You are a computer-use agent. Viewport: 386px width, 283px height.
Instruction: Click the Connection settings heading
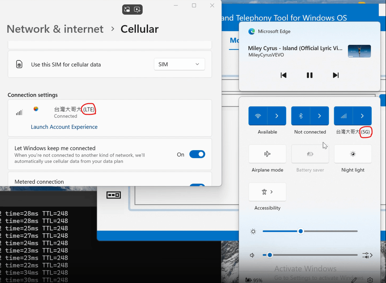pos(33,95)
